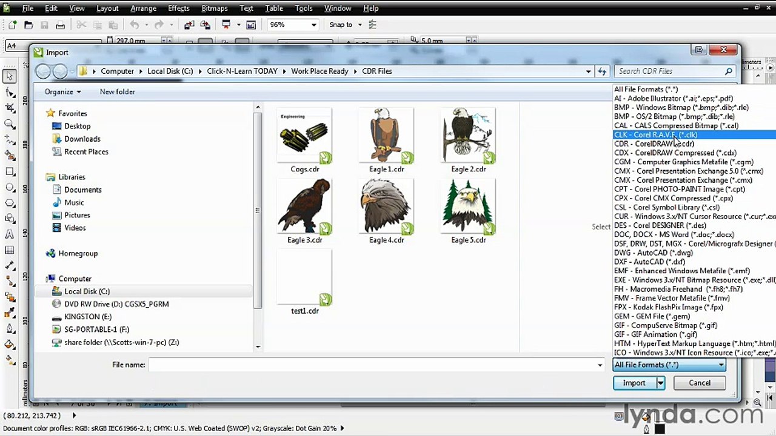776x436 pixels.
Task: Open the File menu
Action: [28, 8]
